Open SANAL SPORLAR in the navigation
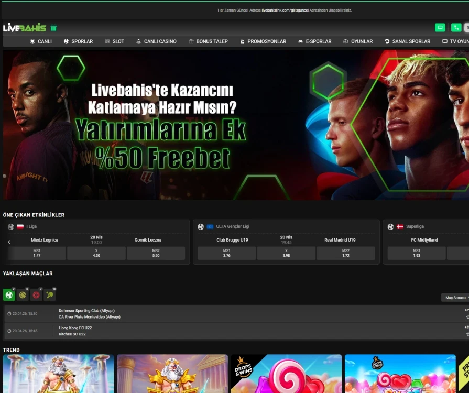This screenshot has width=469, height=393. click(x=407, y=41)
